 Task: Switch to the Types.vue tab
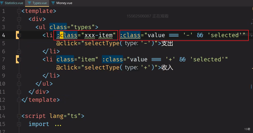(x=37, y=3)
